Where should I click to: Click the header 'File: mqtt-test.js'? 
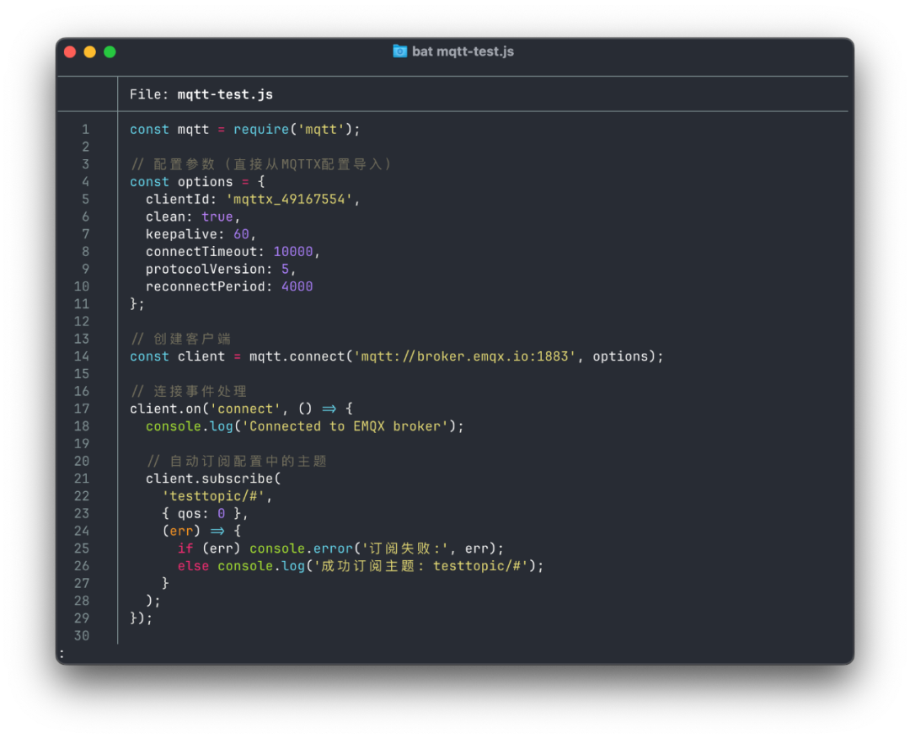coord(201,94)
